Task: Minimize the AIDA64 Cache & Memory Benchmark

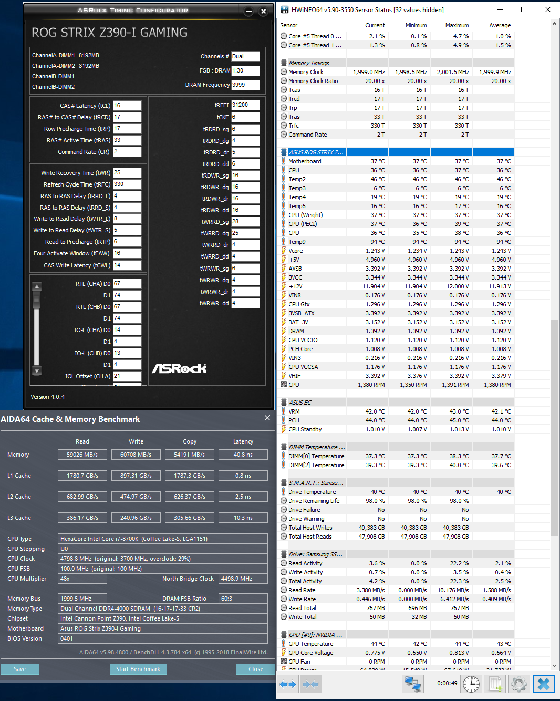Action: (x=243, y=418)
